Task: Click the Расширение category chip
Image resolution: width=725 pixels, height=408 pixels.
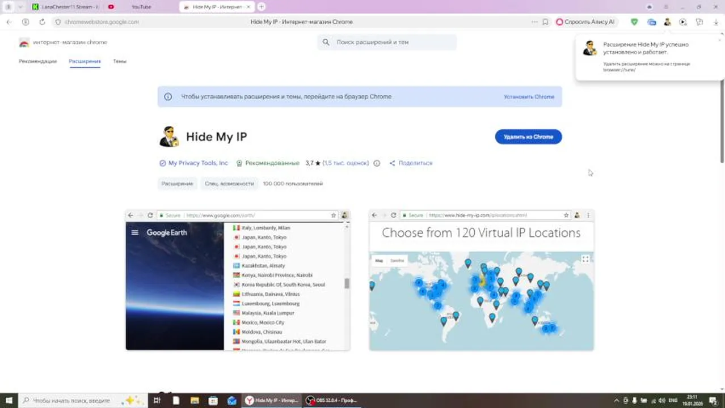Action: (x=177, y=184)
